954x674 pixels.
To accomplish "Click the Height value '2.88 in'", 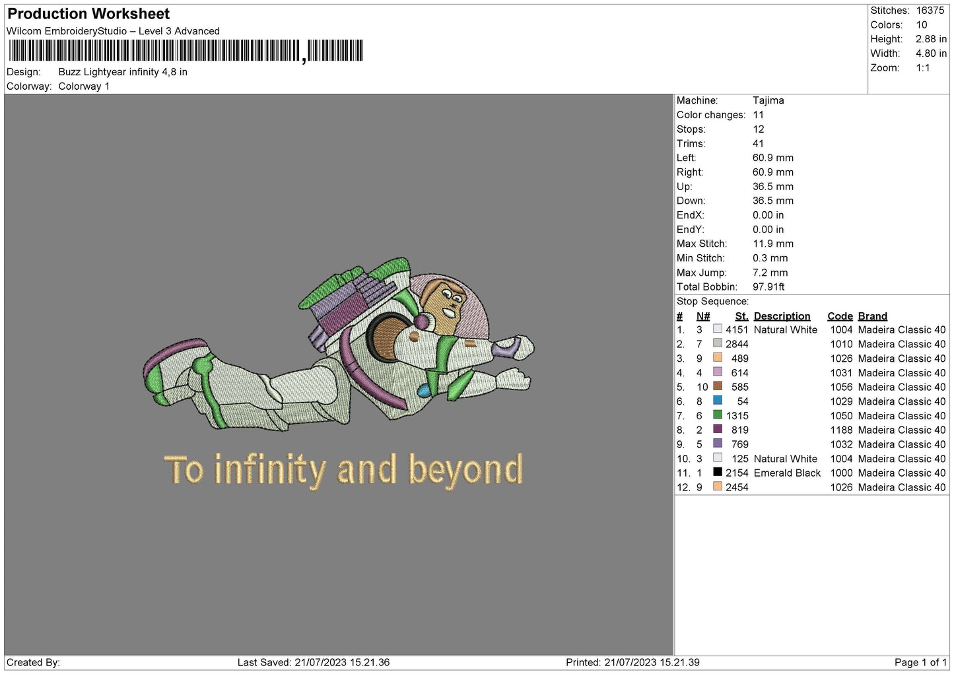I will tap(931, 40).
